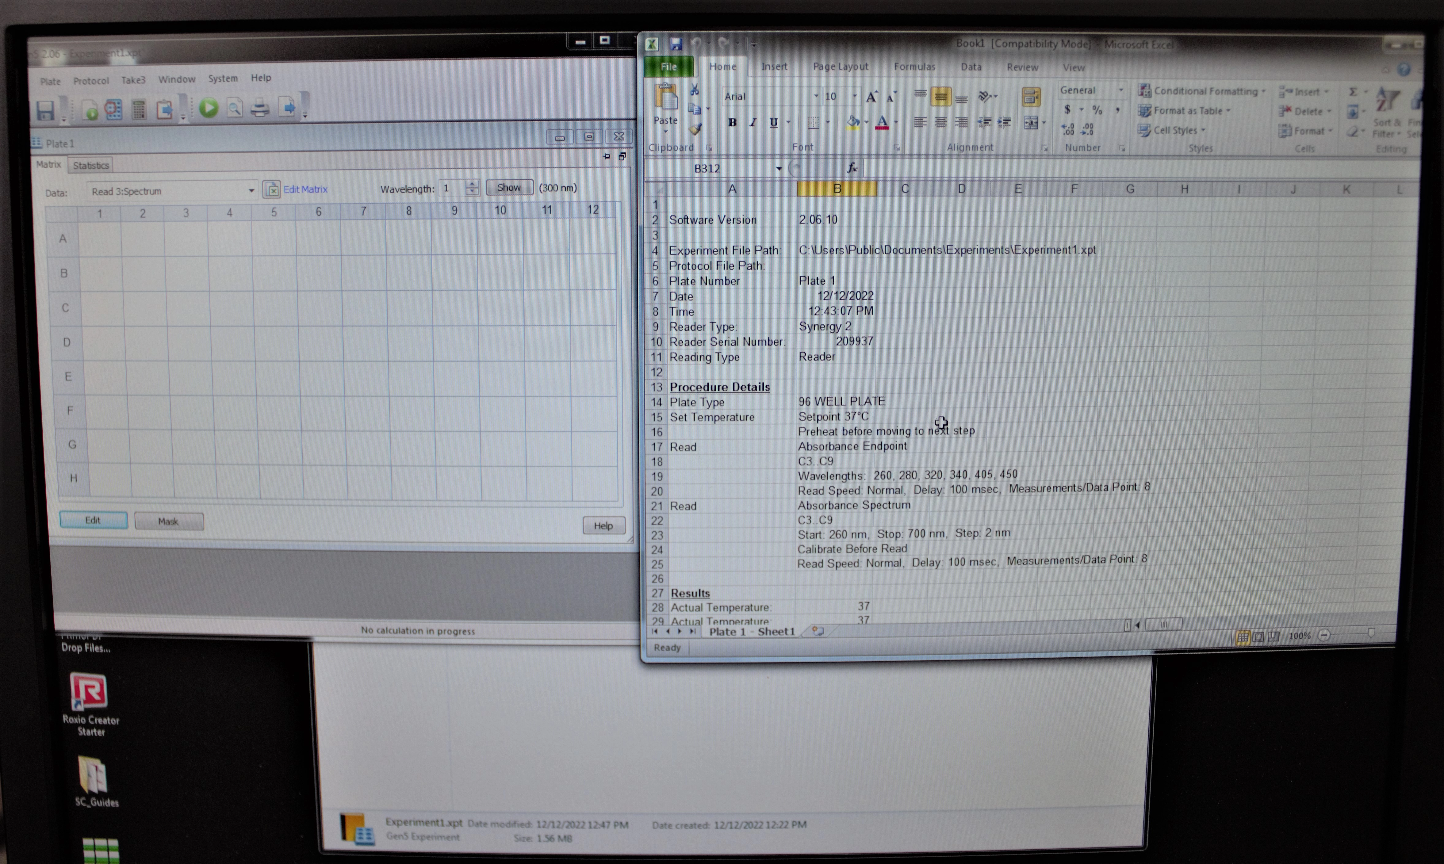The width and height of the screenshot is (1444, 864).
Task: Select the Plate 1 - Sheet1 worksheet tab
Action: coord(752,632)
